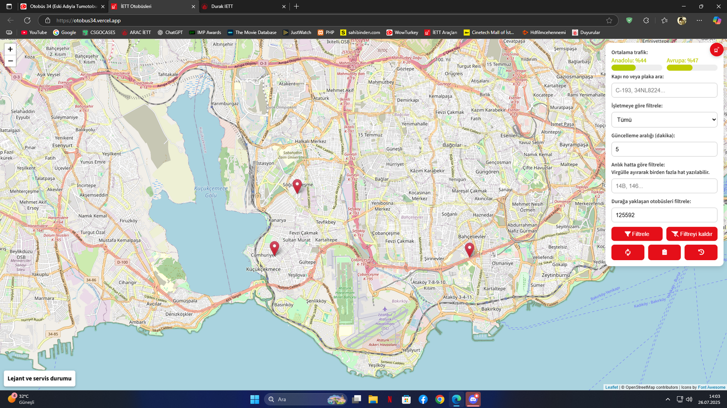Zoom in the map with plus button

pyautogui.click(x=10, y=49)
